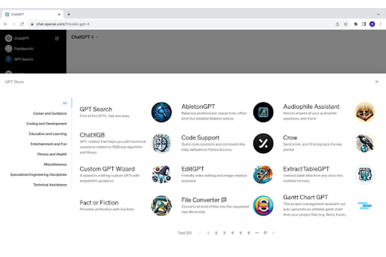
Task: Open the Chrome profile avatar
Action: pyautogui.click(x=372, y=24)
